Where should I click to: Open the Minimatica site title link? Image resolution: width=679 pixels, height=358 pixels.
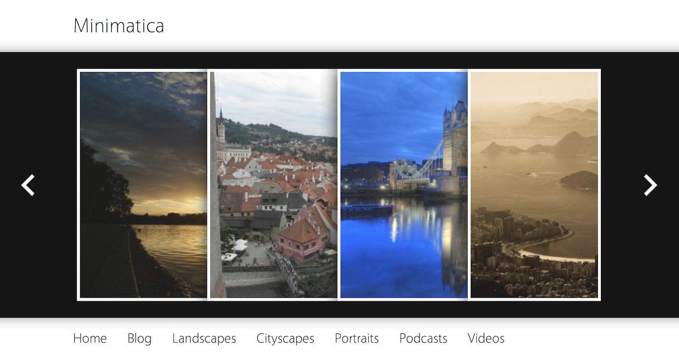pos(118,26)
